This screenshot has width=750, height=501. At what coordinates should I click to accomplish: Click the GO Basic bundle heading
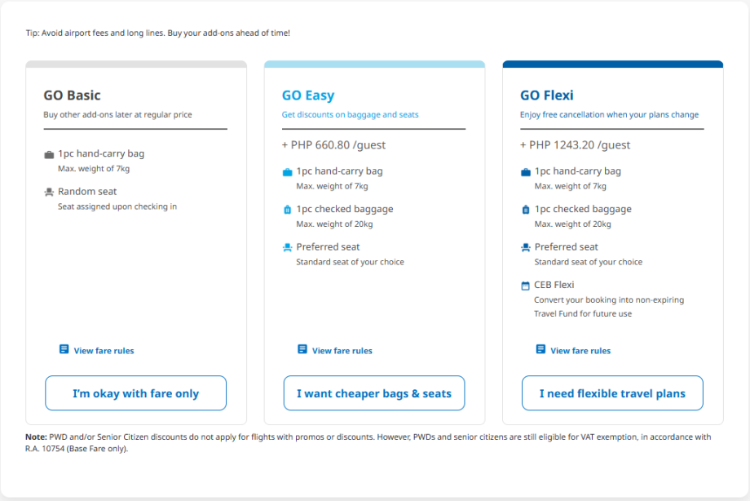(x=73, y=95)
